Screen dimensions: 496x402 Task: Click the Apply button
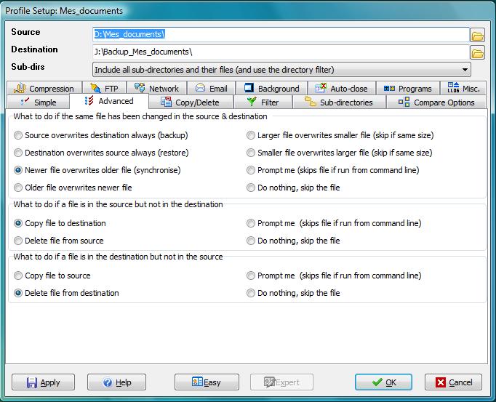click(44, 382)
